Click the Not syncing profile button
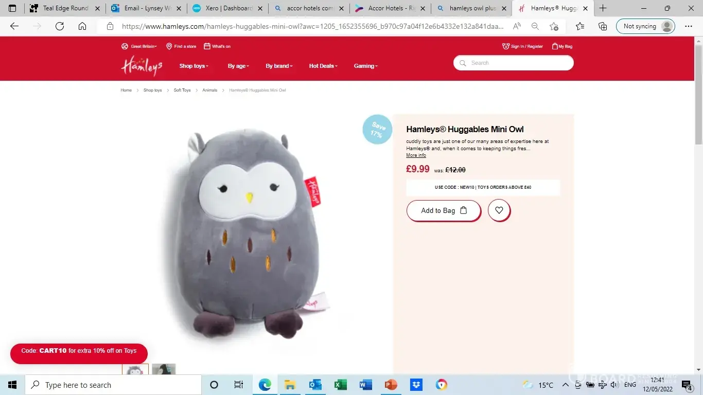703x395 pixels. pos(645,26)
